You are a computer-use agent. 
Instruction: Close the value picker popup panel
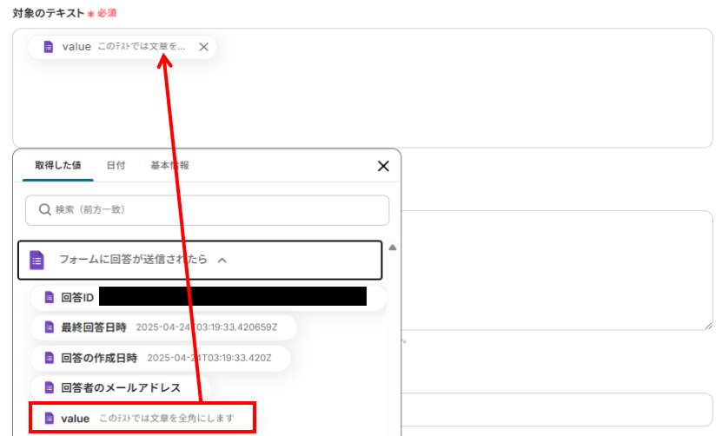[383, 166]
